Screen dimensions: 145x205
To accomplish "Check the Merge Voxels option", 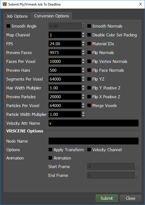I will pos(89,105).
